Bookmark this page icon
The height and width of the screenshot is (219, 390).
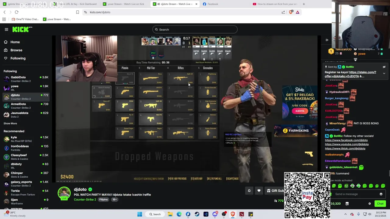pos(77,12)
